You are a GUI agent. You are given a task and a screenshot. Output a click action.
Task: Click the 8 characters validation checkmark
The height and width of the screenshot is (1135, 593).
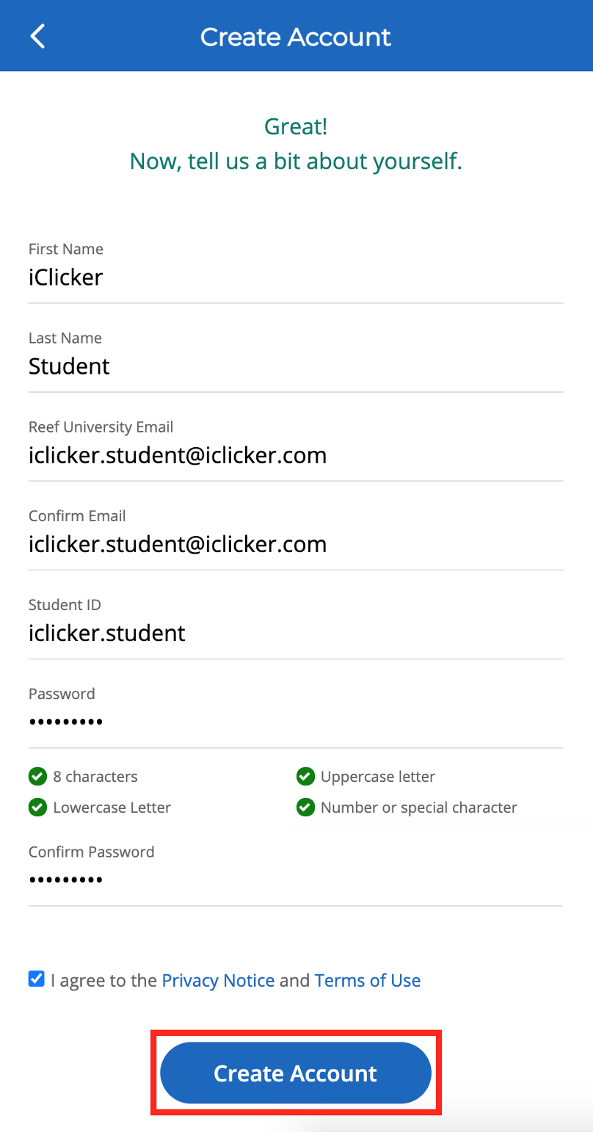(x=37, y=776)
